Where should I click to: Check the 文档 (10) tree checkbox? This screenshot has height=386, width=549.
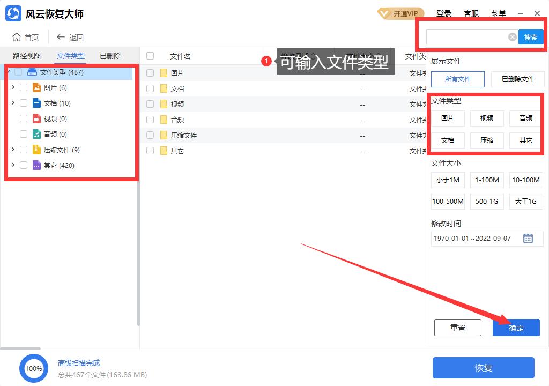(x=24, y=103)
